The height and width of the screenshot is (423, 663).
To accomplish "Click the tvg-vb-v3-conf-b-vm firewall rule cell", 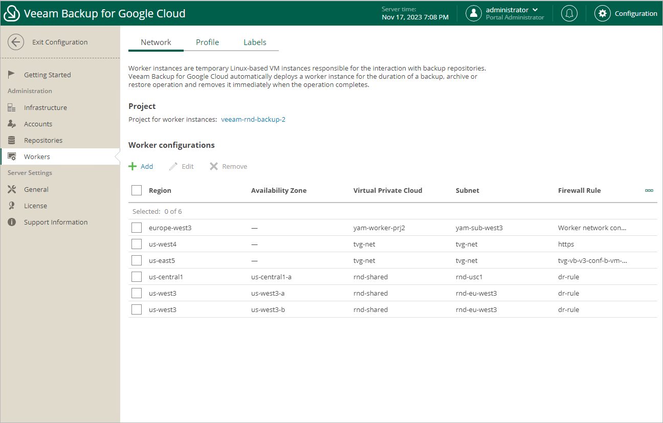I will tap(593, 260).
